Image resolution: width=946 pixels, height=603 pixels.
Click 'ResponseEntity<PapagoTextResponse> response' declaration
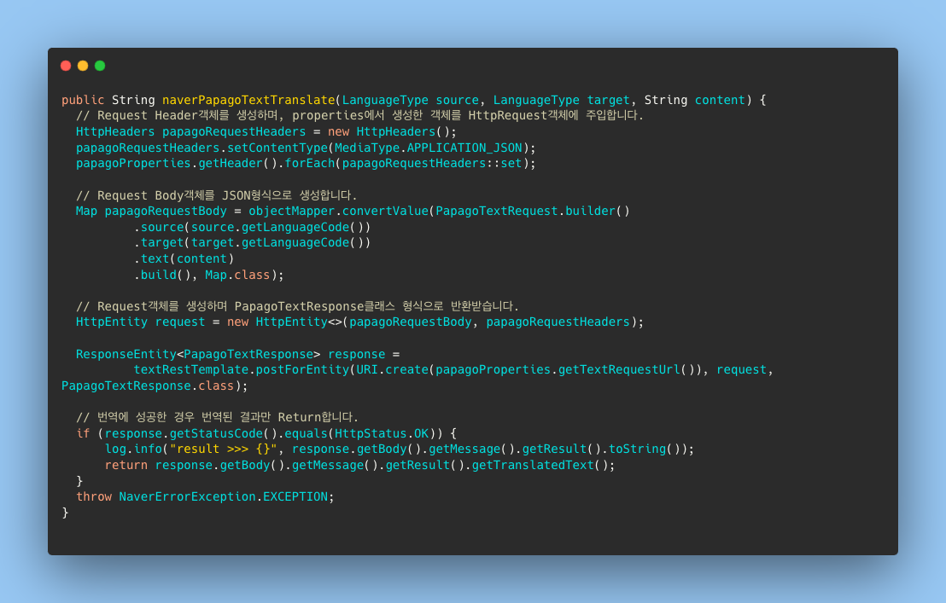(x=231, y=354)
